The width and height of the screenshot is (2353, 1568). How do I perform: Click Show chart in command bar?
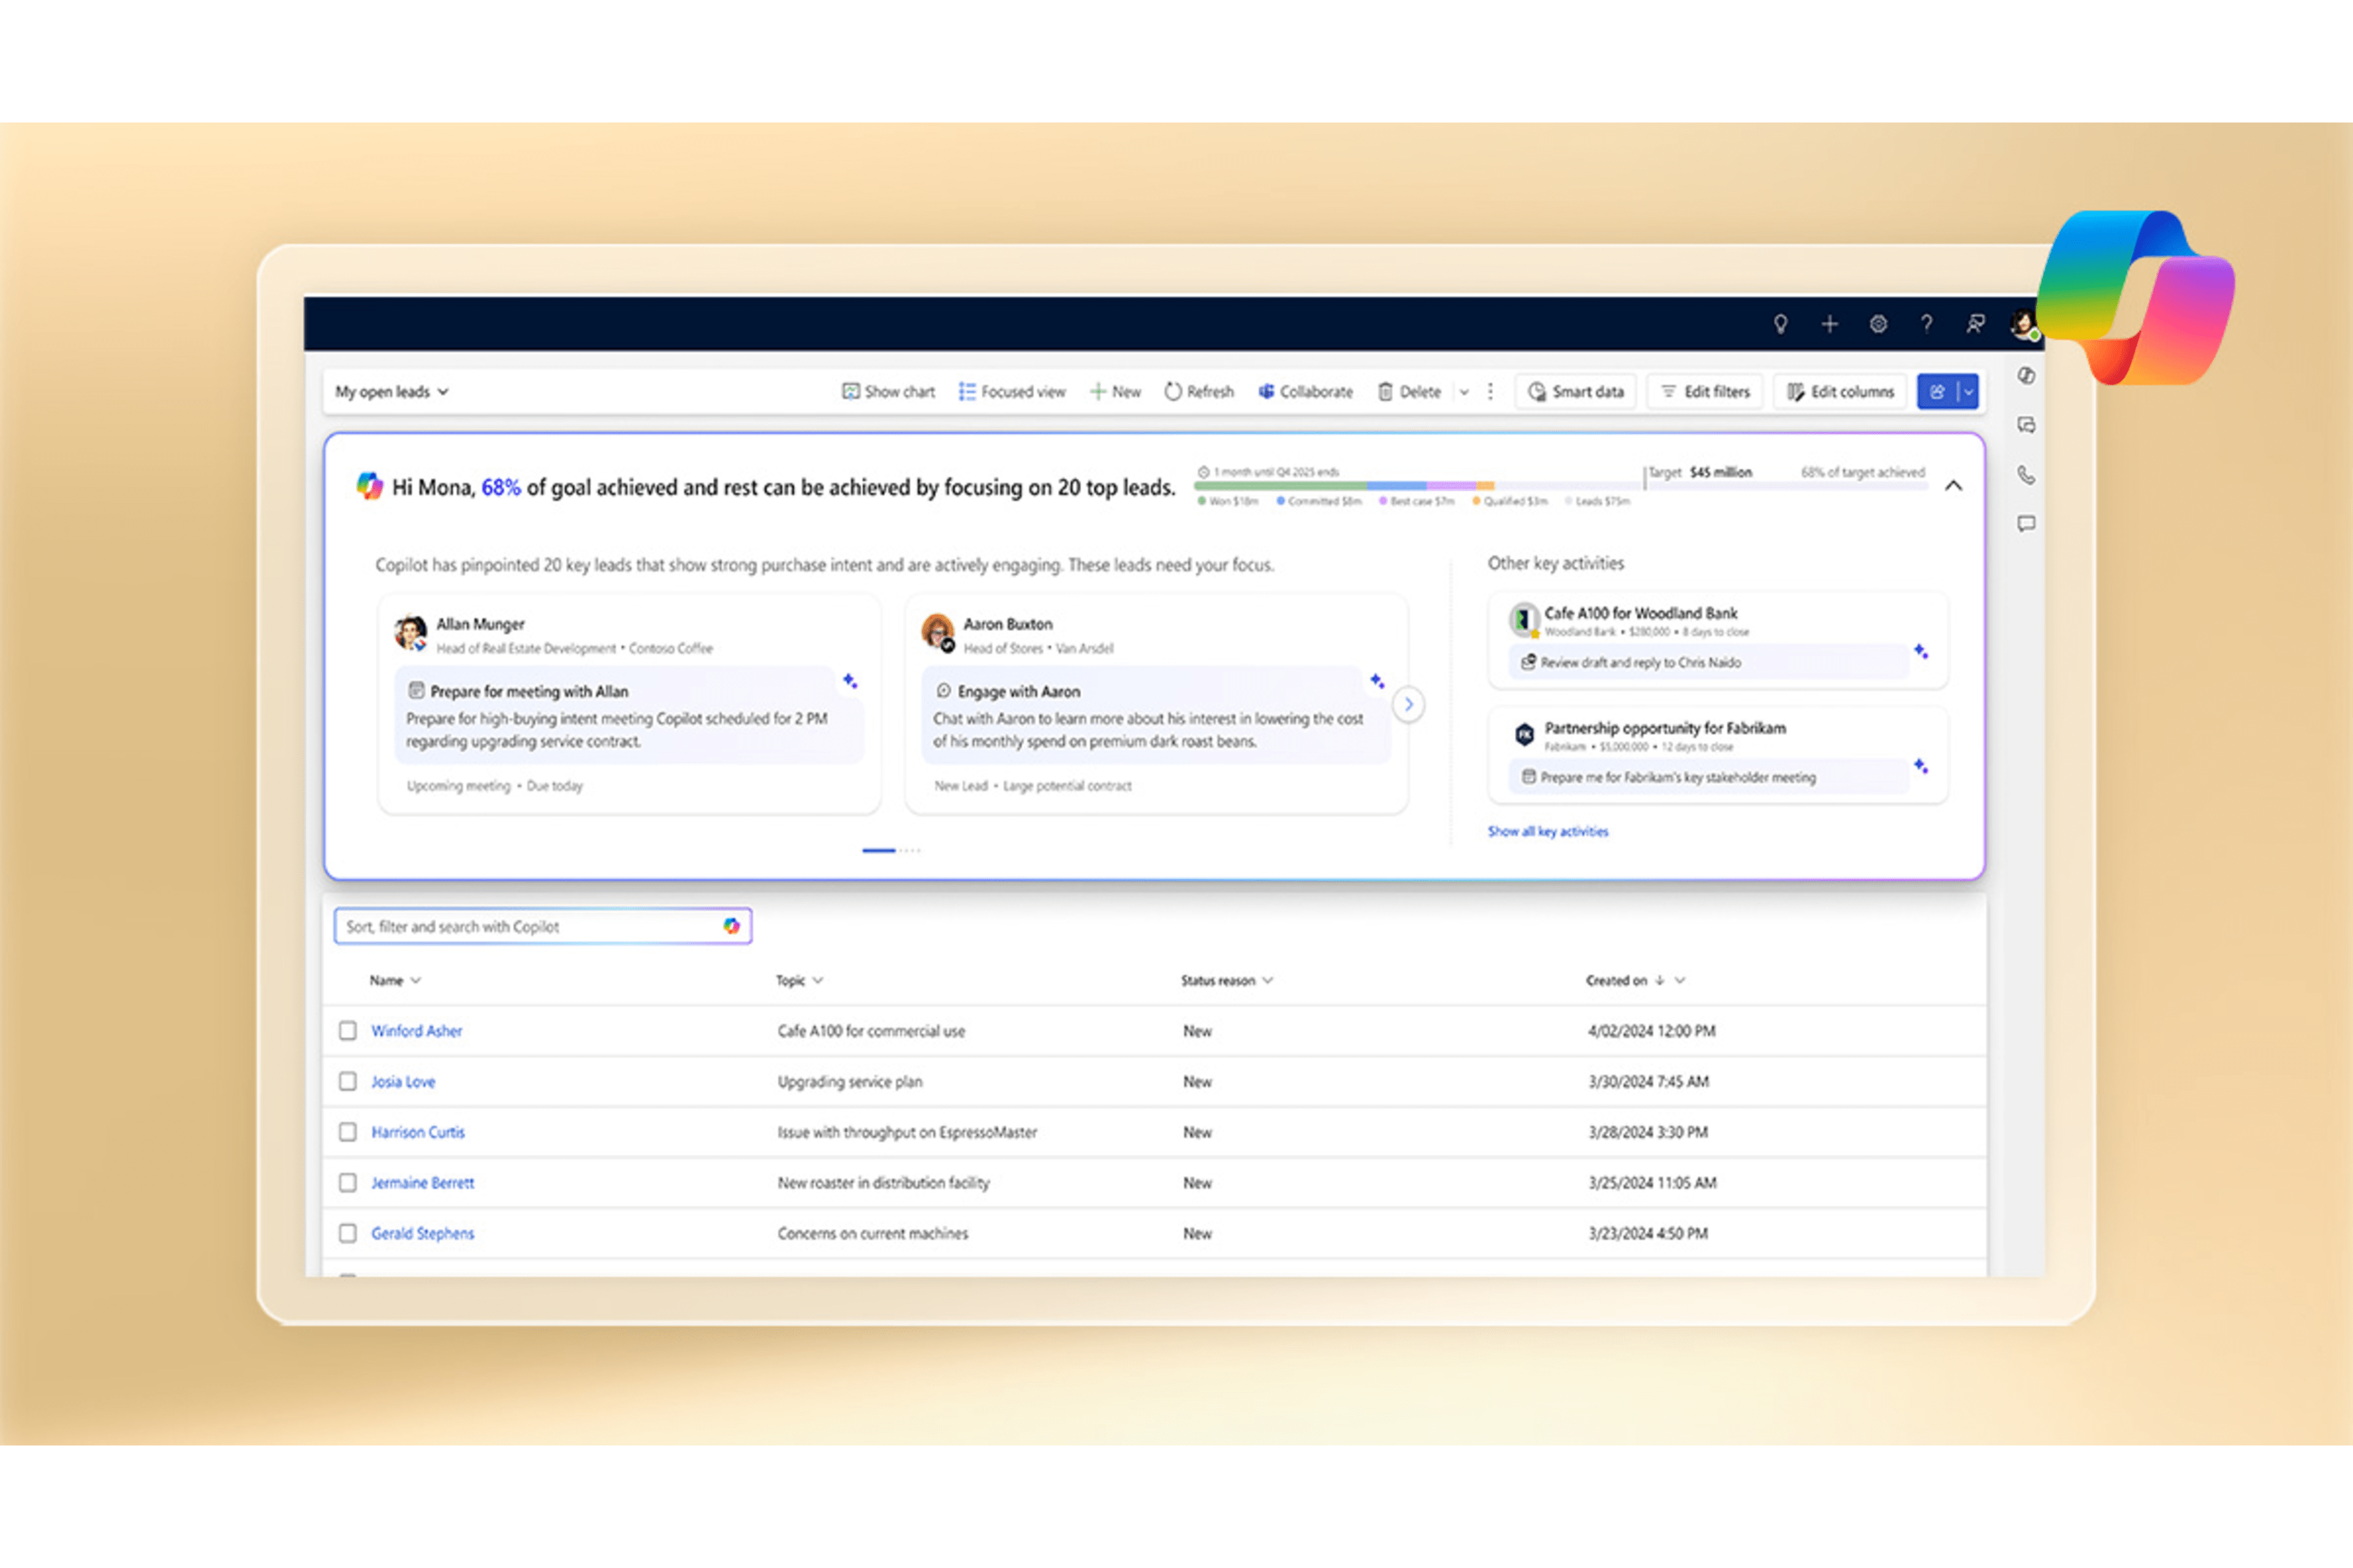889,392
